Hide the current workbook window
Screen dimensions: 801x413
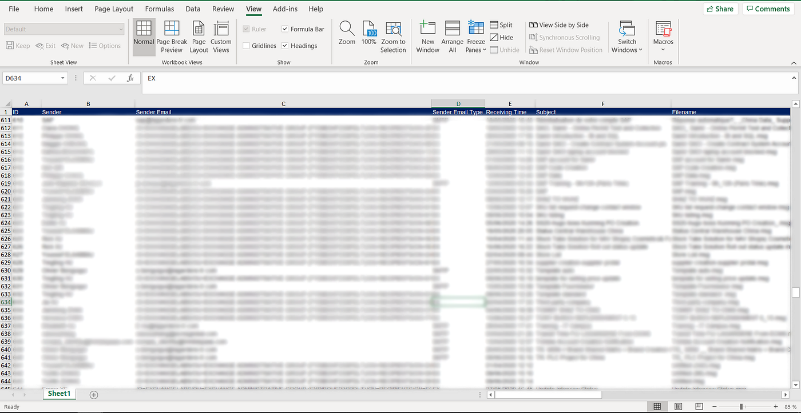coord(501,37)
